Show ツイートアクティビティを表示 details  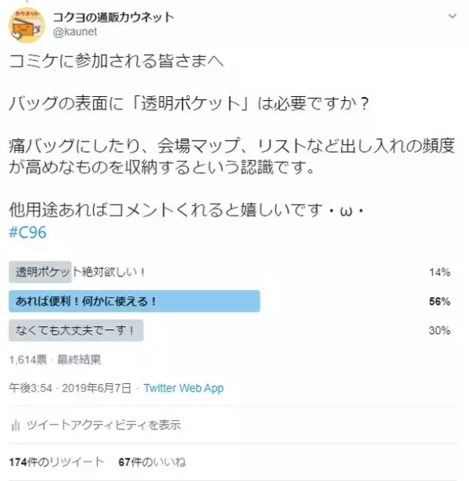point(104,425)
